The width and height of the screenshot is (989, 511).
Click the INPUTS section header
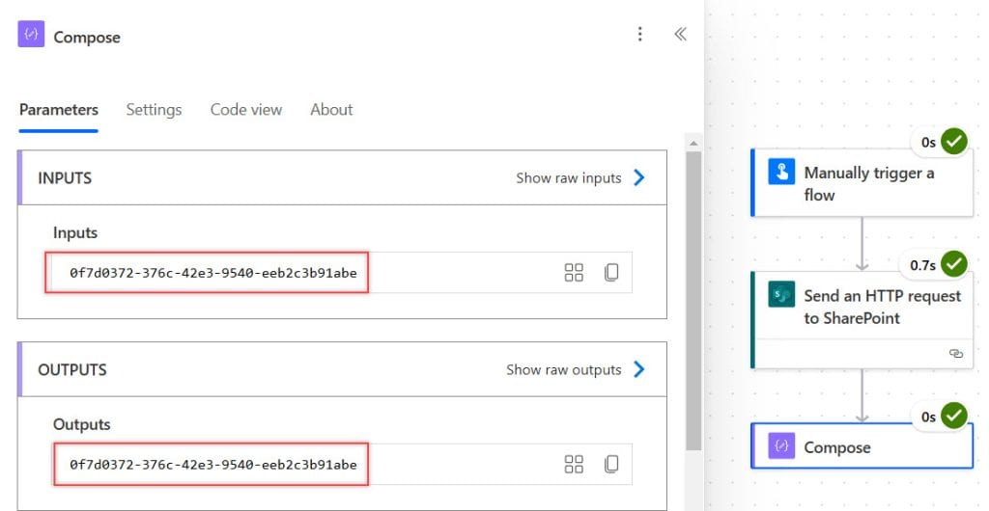[x=343, y=177]
